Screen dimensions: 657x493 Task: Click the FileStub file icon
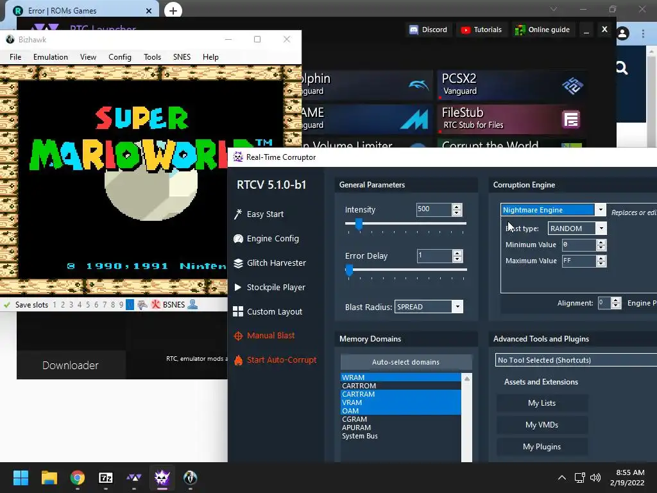[570, 119]
